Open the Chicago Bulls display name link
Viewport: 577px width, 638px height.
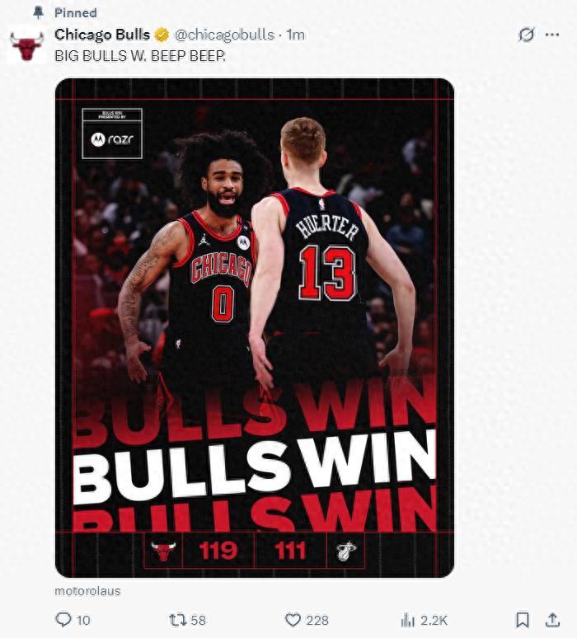point(102,35)
